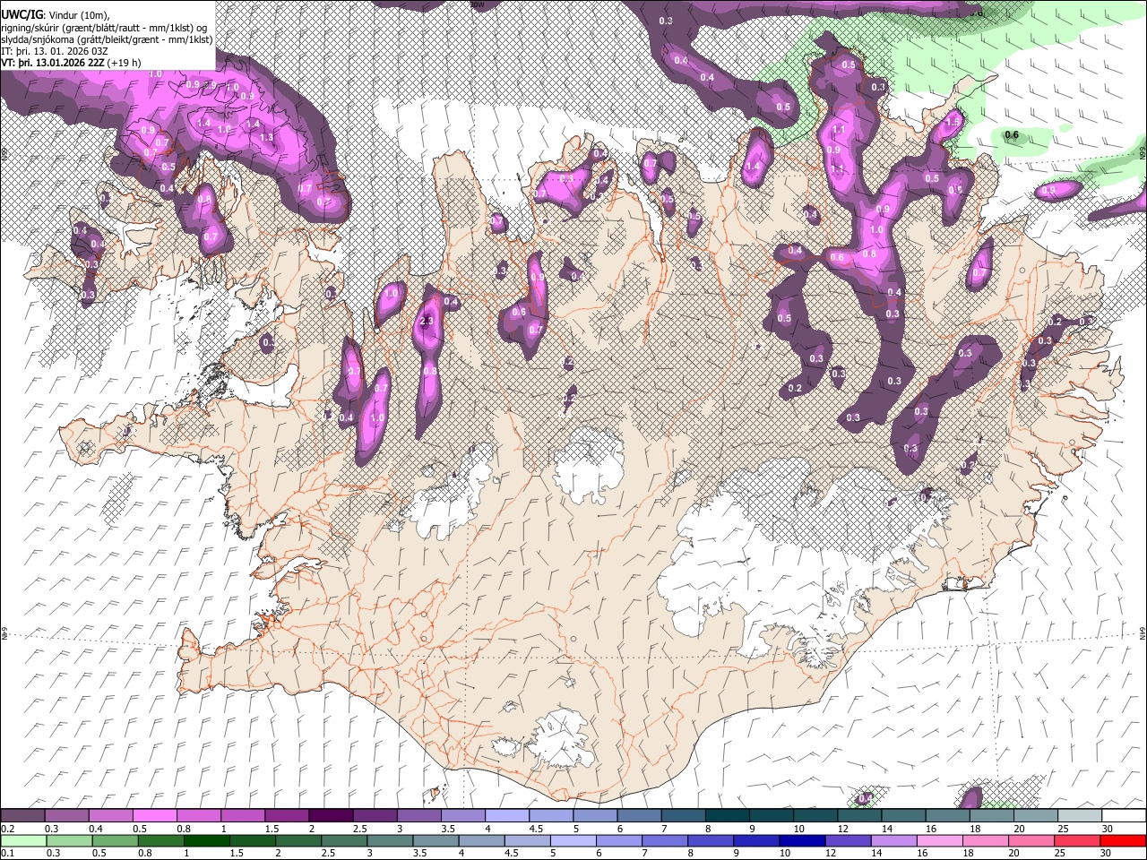Click the '18' label under the upper legend
Screen dimensions: 1147x860
click(974, 829)
